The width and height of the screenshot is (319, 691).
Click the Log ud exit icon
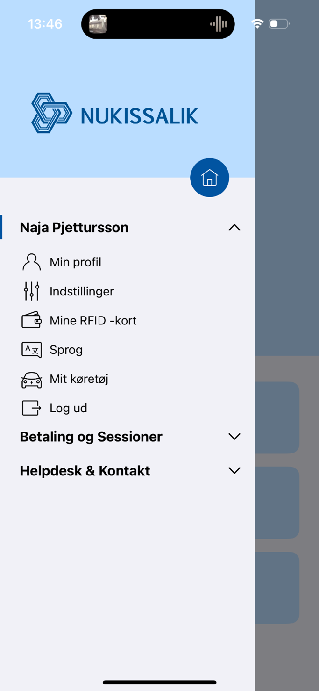coord(31,408)
